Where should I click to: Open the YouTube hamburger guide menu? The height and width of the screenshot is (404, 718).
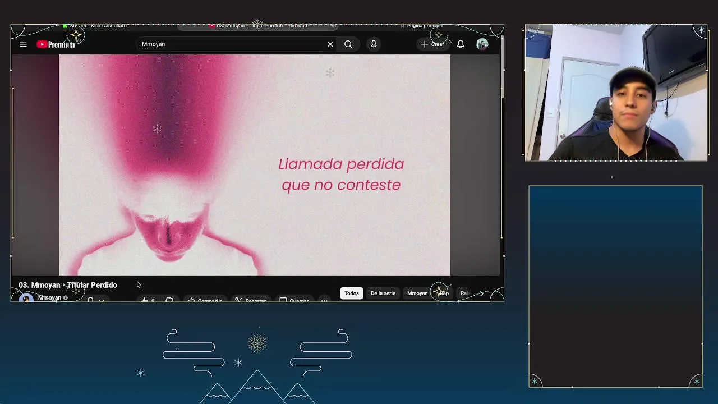23,44
